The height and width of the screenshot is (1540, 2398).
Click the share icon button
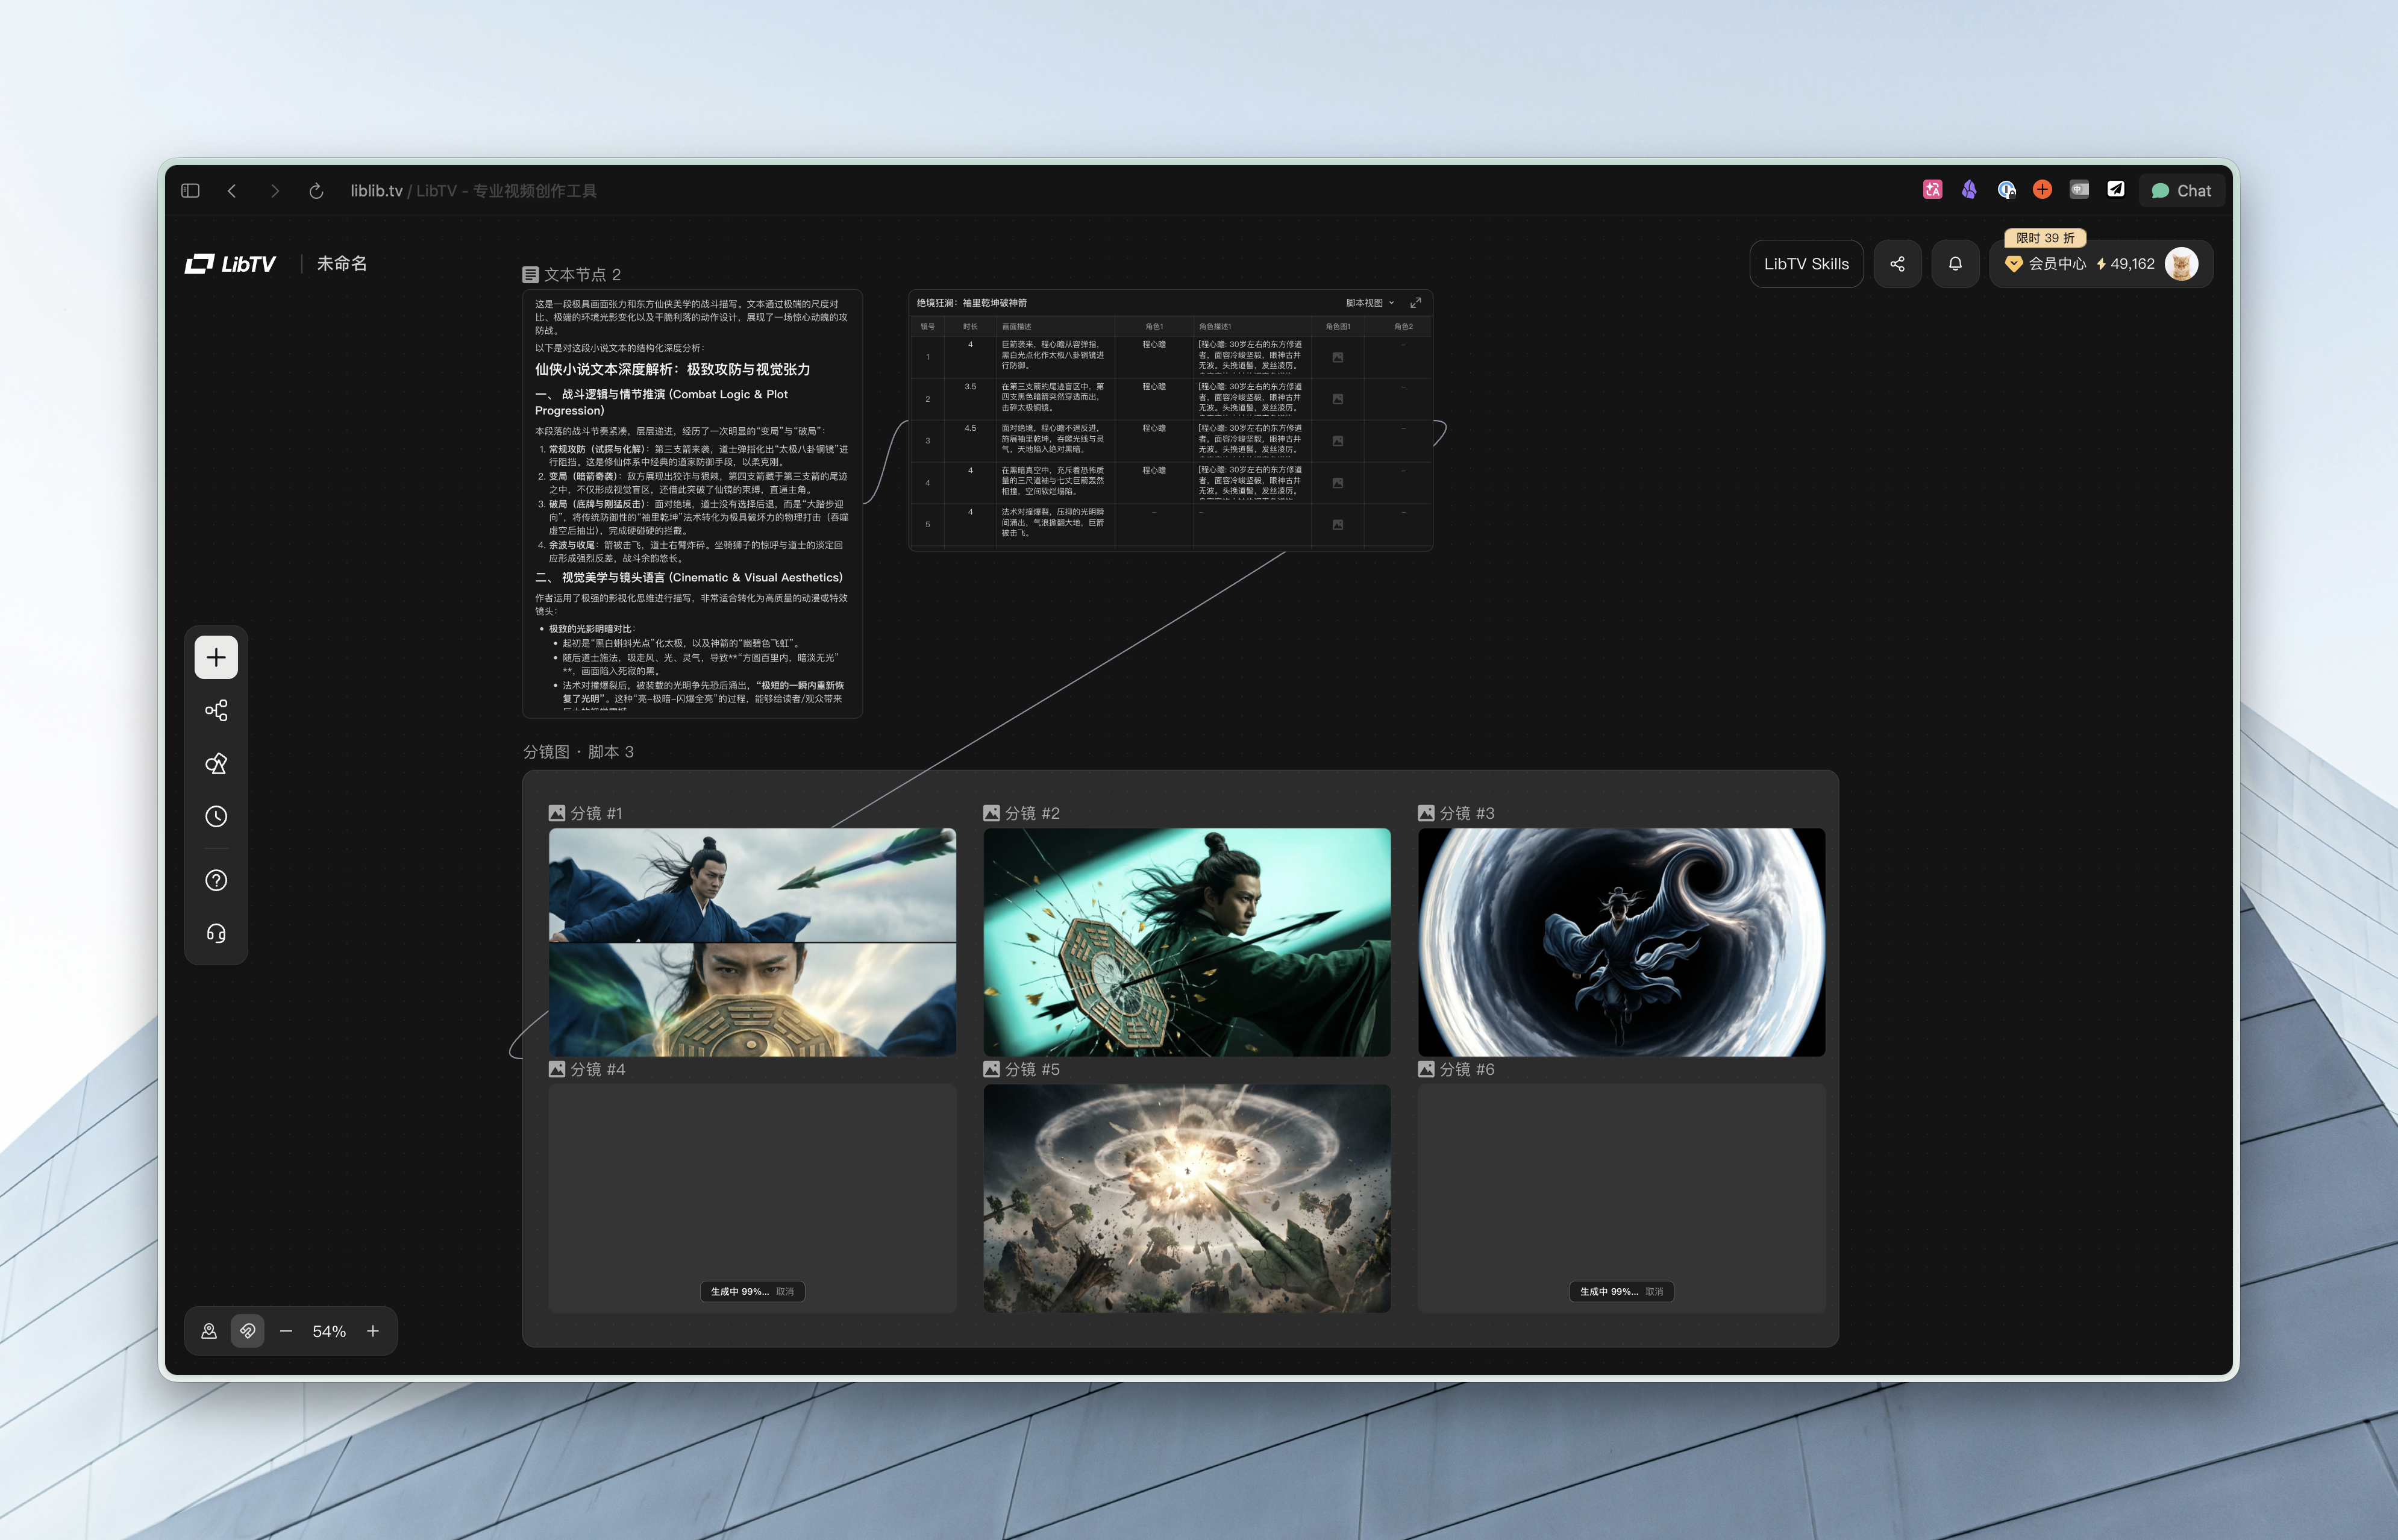click(1897, 264)
